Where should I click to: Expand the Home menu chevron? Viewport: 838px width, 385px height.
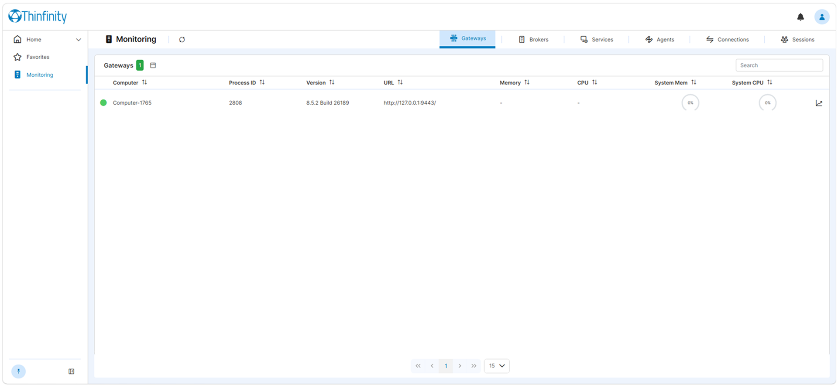click(79, 40)
